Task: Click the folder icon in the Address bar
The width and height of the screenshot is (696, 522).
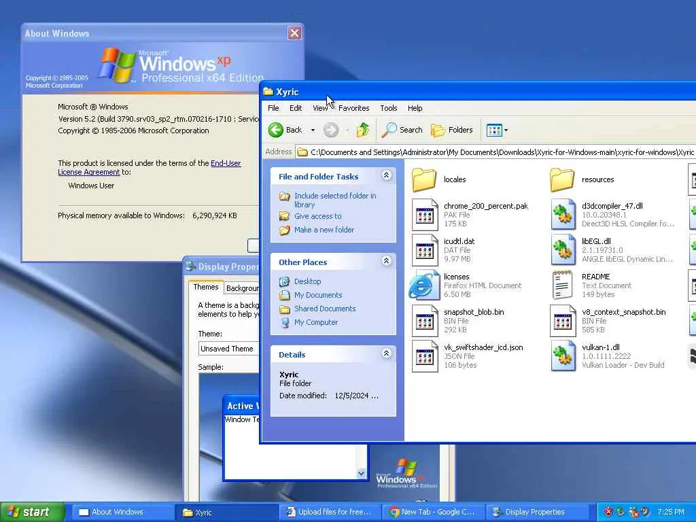Action: coord(302,152)
